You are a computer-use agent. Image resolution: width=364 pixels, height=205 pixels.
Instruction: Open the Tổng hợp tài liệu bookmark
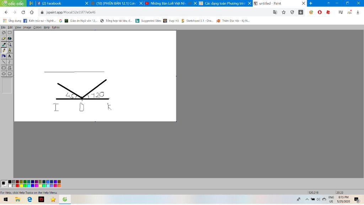tap(116, 21)
